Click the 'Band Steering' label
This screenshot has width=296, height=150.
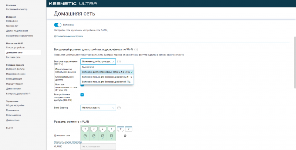(x=61, y=108)
